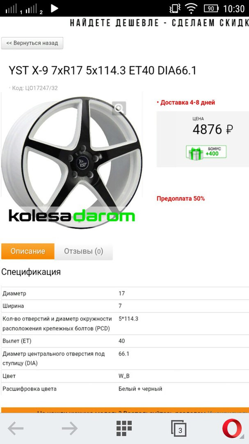The width and height of the screenshot is (249, 444).
Task: Tap the Предоплата 50% label
Action: pos(180,199)
